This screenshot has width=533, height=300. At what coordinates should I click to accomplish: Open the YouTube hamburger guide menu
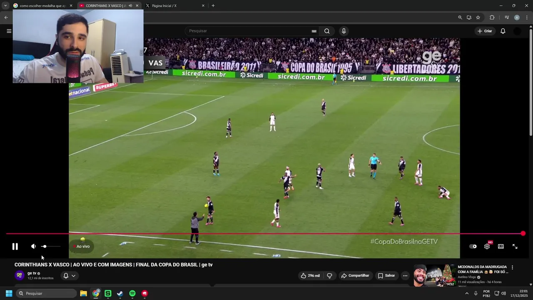click(9, 31)
